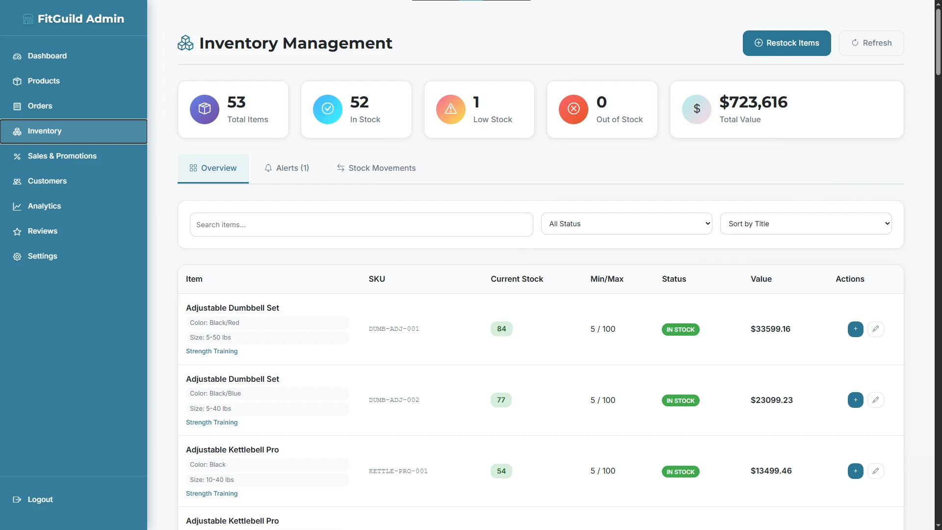Switch to the Alerts (1) tab
Viewport: 942px width, 530px height.
[x=287, y=168]
